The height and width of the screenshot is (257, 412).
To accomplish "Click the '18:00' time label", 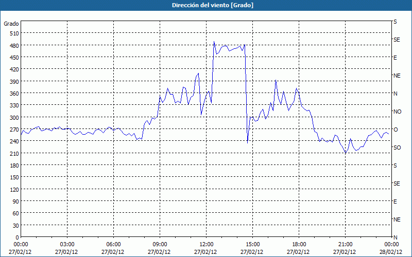I will tap(299, 245).
